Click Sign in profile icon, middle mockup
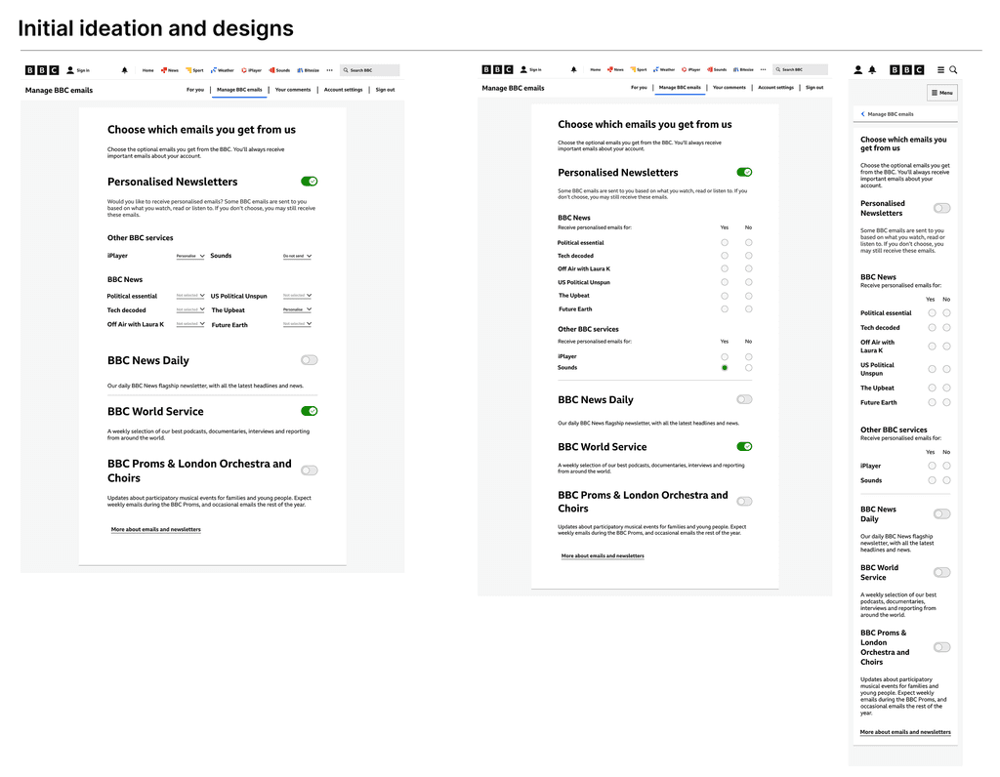This screenshot has height=777, width=1000. pos(523,69)
